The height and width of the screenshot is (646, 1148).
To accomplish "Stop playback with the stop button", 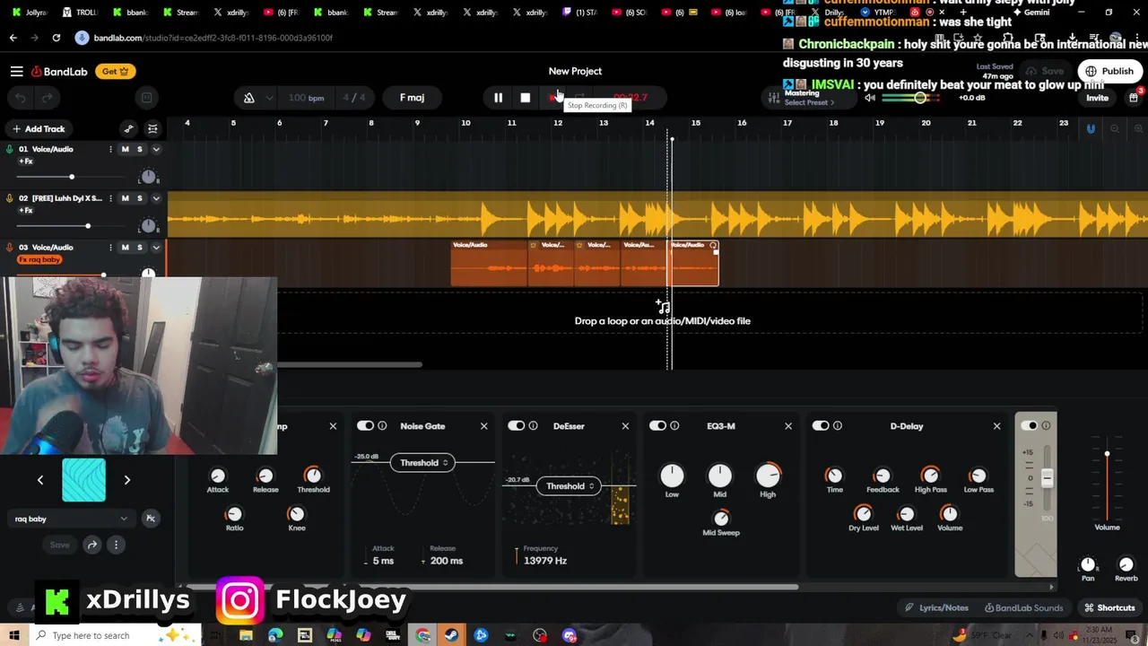I will point(525,98).
